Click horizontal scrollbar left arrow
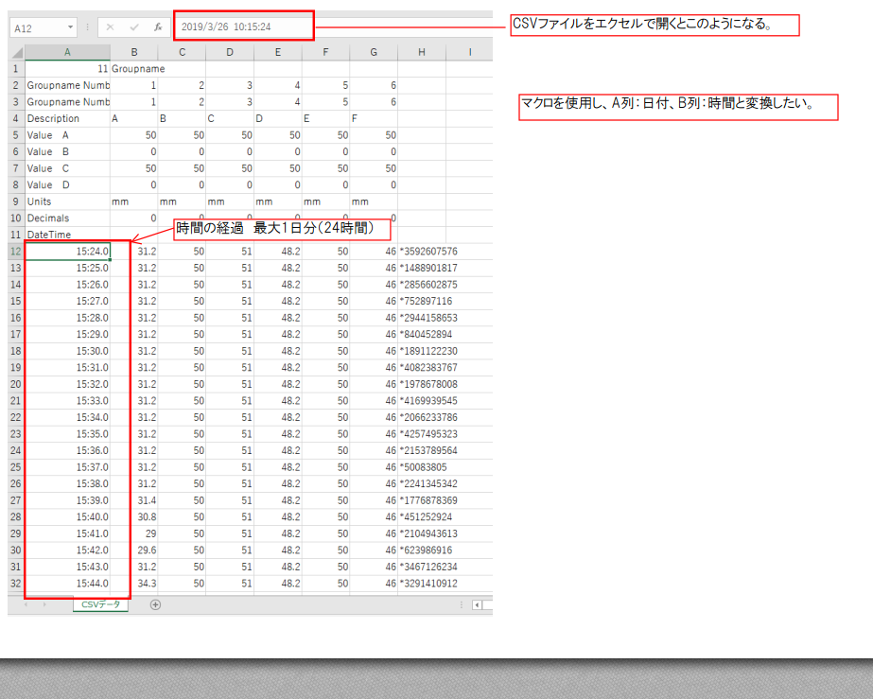The image size is (873, 699). point(478,604)
